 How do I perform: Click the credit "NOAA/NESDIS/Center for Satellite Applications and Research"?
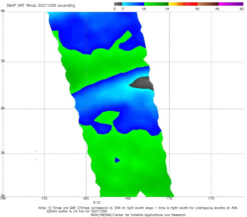[x=138, y=215]
